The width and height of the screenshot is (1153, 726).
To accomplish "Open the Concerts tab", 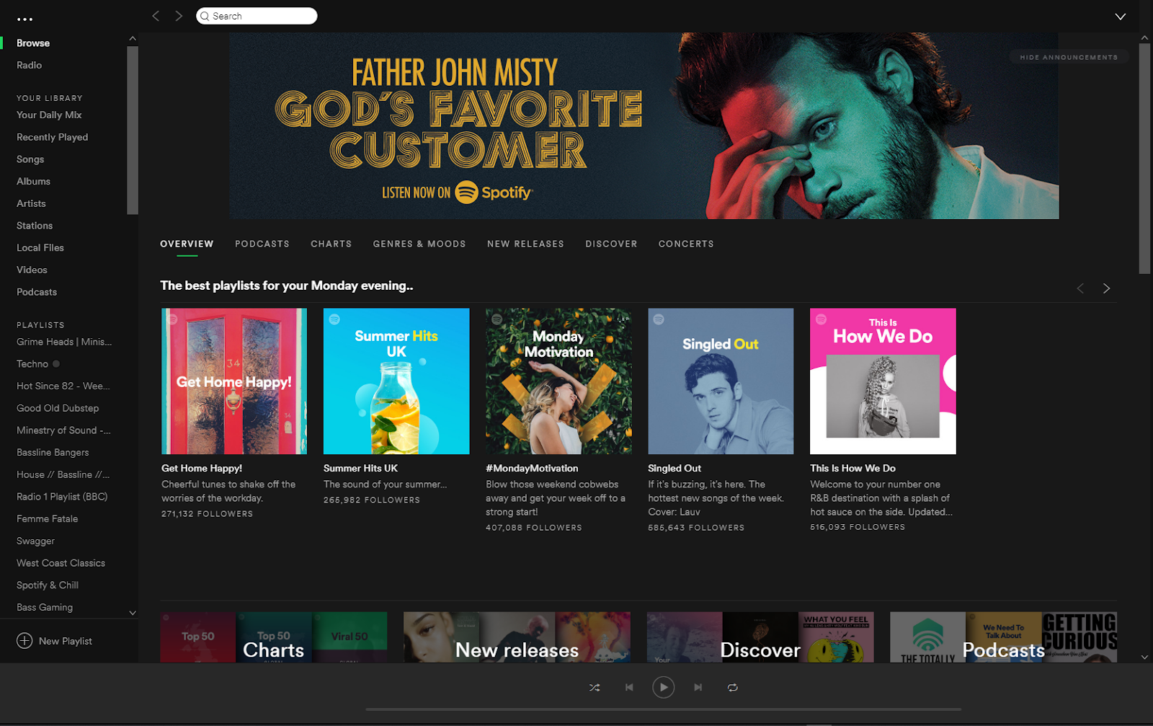I will 686,244.
